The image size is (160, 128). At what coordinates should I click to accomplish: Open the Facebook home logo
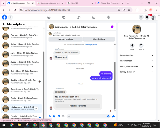pyautogui.click(x=4, y=17)
